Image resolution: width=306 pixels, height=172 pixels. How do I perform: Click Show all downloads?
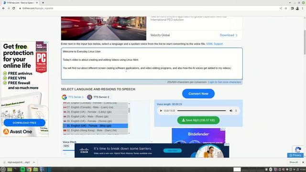point(294,162)
